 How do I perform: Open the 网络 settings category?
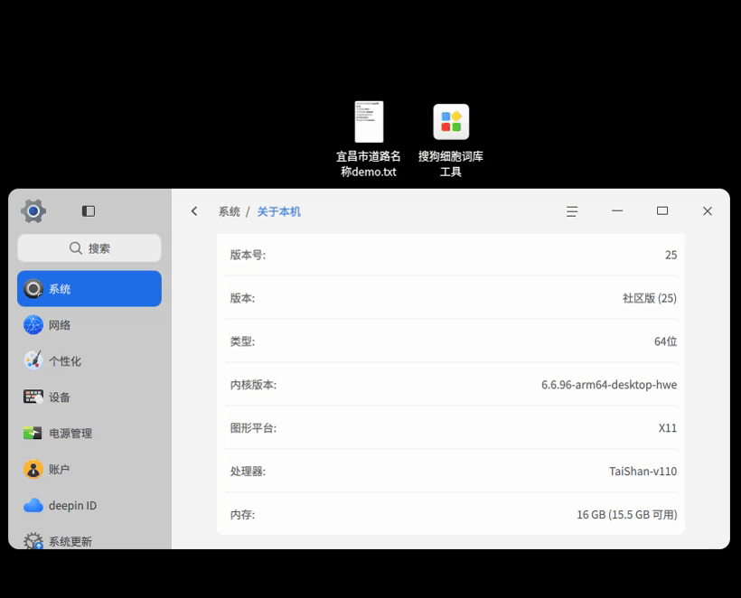89,325
